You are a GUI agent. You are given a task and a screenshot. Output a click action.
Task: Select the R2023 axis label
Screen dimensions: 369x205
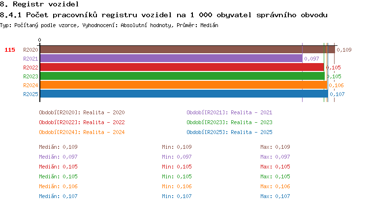tap(31, 76)
